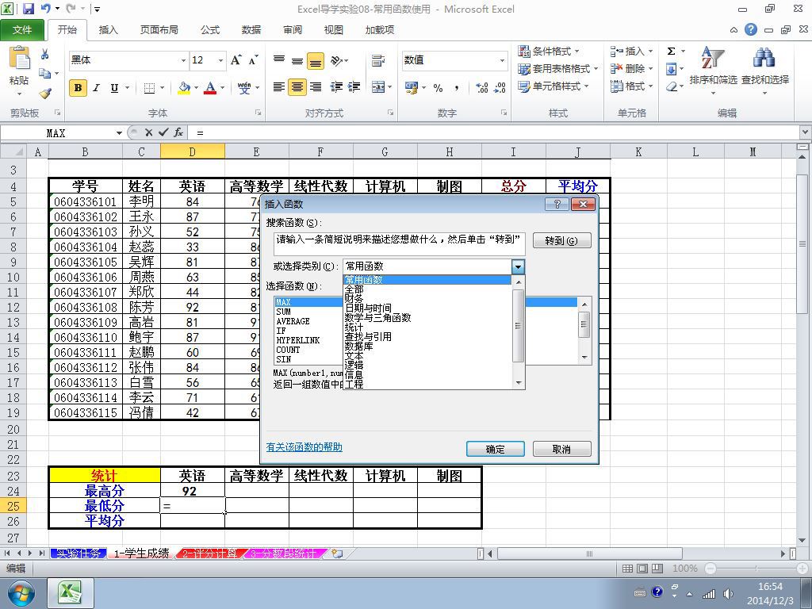Viewport: 812px width, 609px height.
Task: Select AVERAGE in the function list
Action: click(293, 321)
